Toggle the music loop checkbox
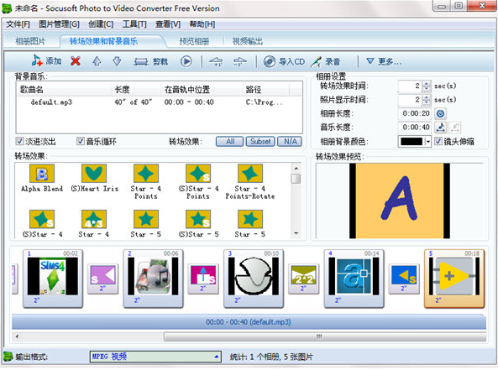This screenshot has height=370, width=498. pyautogui.click(x=81, y=141)
